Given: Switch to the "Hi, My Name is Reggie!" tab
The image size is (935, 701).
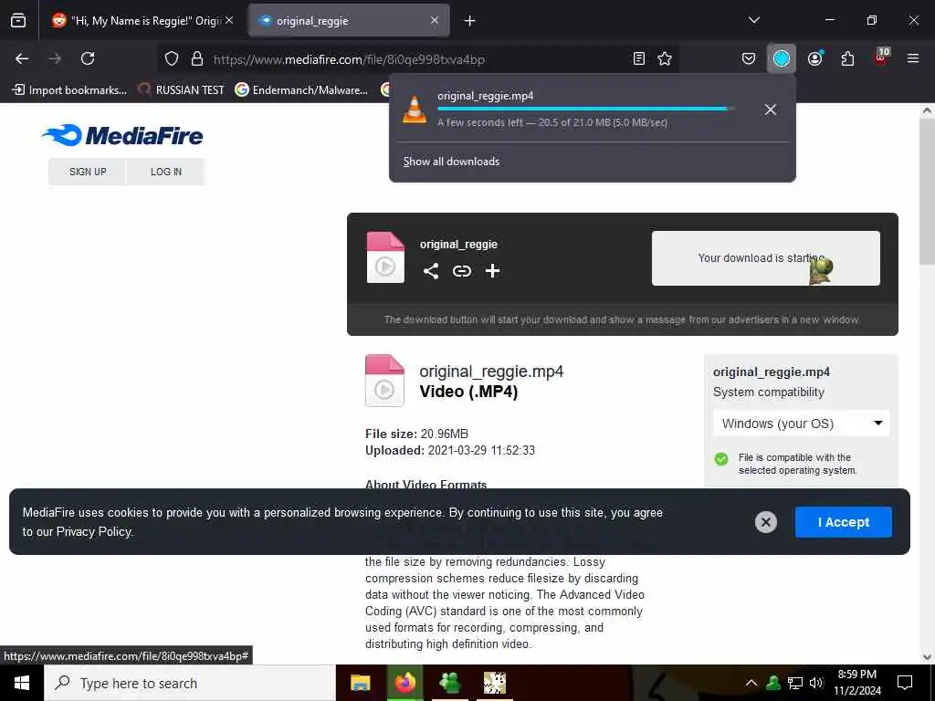Looking at the screenshot, I should [143, 21].
